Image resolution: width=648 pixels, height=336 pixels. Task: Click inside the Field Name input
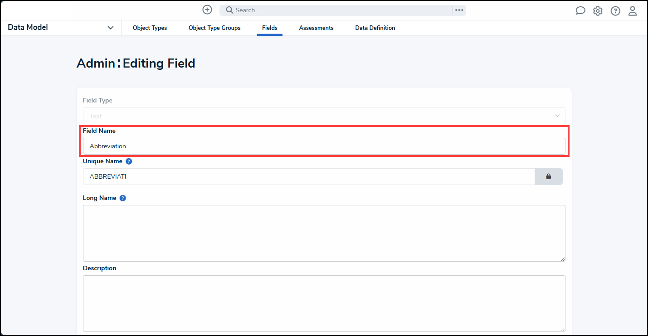(324, 146)
